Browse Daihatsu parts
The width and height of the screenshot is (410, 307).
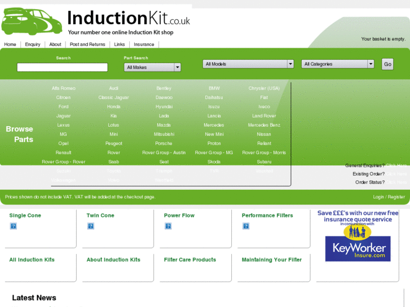[x=214, y=97]
